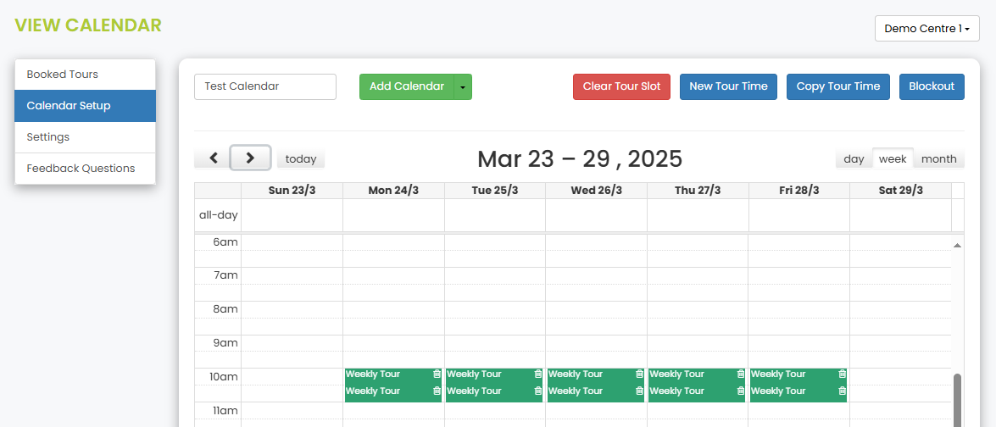This screenshot has height=427, width=996.
Task: Click the scrollbar up arrow
Action: click(x=957, y=245)
